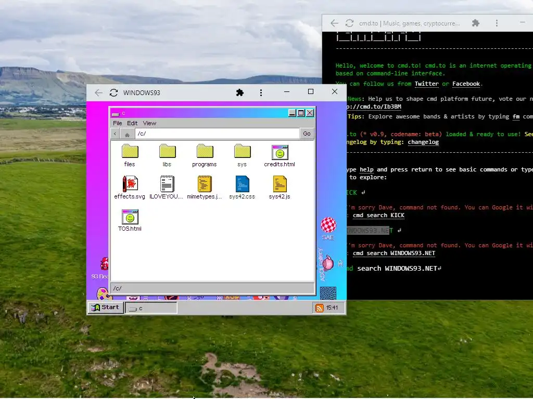Open the credits.html file
This screenshot has height=399, width=533.
coord(280,156)
